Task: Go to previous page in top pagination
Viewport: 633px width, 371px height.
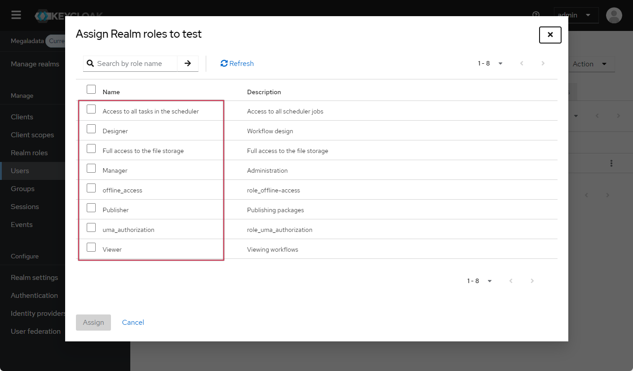Action: click(522, 63)
